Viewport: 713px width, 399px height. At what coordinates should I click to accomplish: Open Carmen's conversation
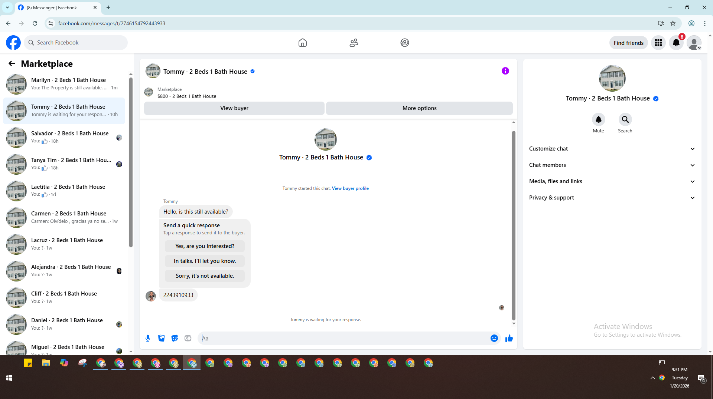(x=64, y=218)
